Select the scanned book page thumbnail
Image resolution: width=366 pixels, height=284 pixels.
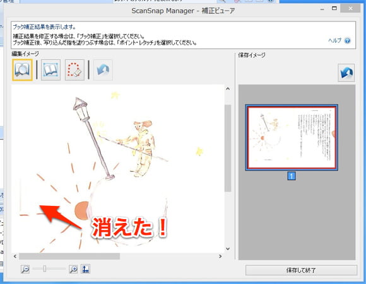(292, 137)
